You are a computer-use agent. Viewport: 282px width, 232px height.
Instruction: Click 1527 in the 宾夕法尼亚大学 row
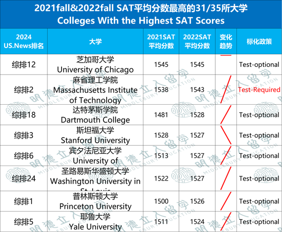point(197,156)
